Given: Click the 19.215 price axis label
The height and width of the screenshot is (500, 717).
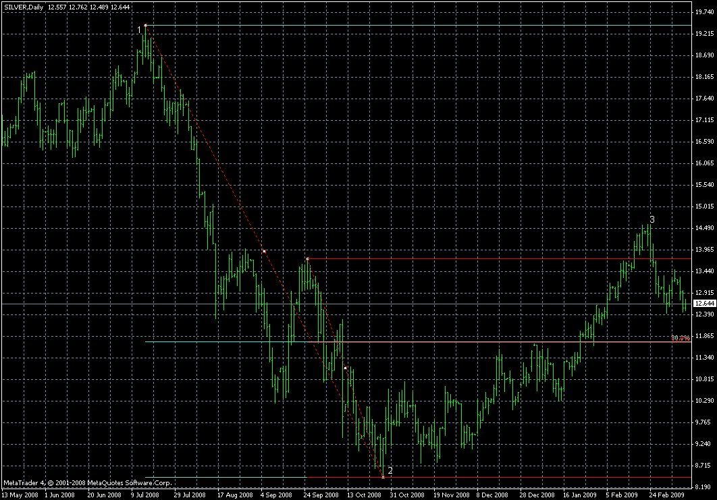Looking at the screenshot, I should [704, 34].
